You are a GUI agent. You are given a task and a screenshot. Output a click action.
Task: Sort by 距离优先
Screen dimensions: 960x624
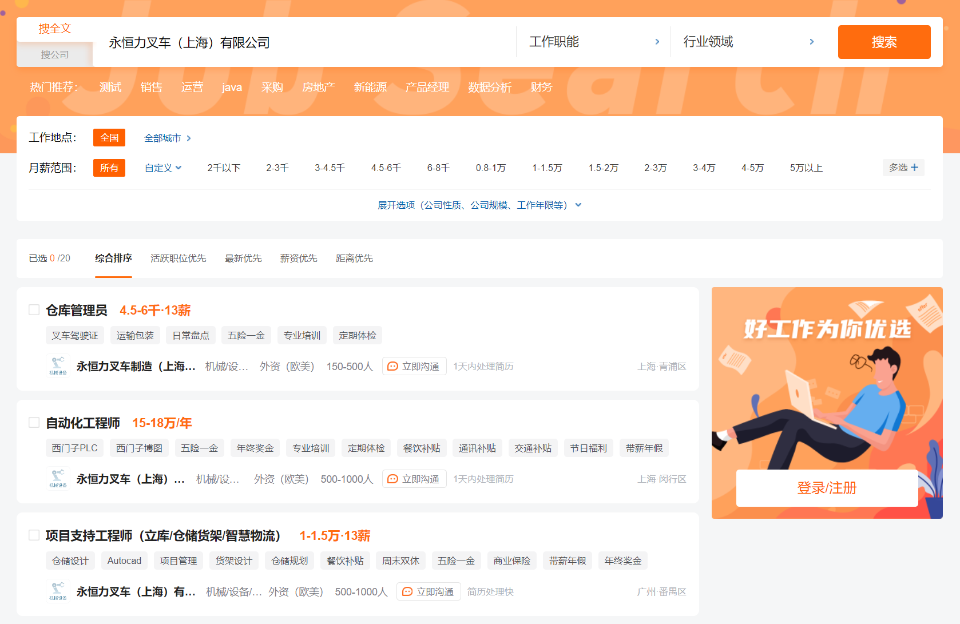354,258
